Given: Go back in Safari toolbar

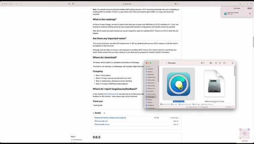Looking at the screenshot, I should [x=17, y=4].
